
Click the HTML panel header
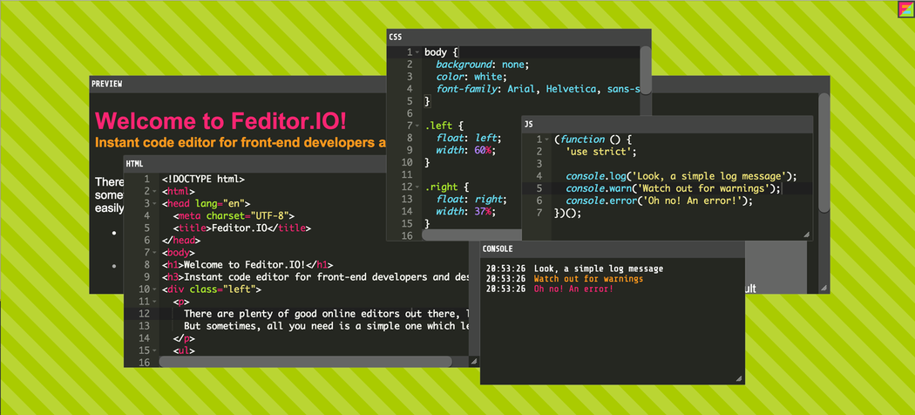coord(253,163)
